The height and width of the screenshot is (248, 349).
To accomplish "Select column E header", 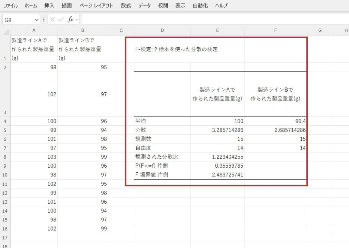I will tap(217, 31).
